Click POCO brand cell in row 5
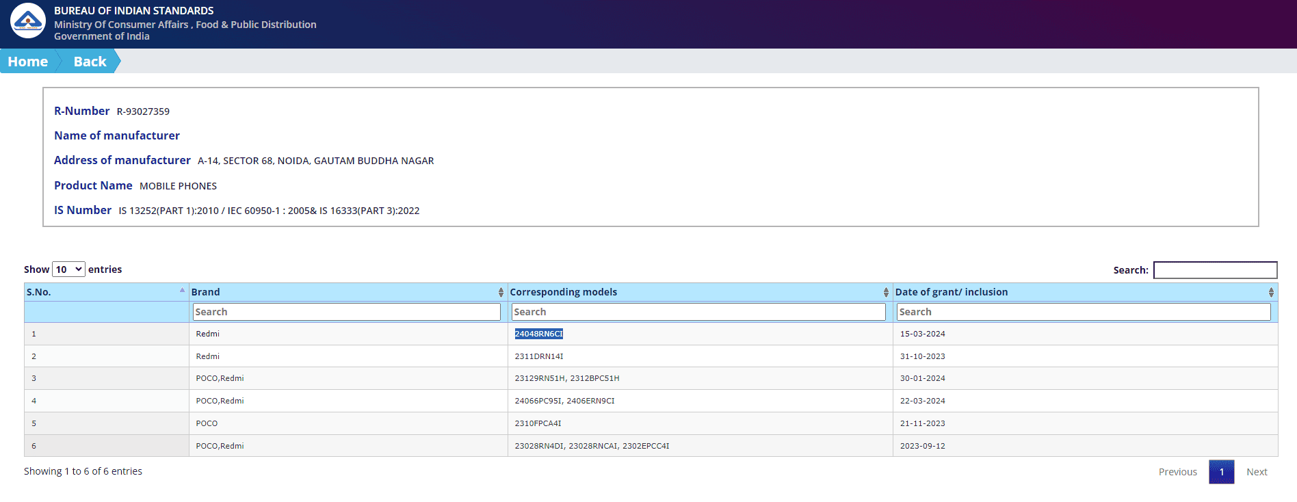1297x502 pixels. click(x=207, y=423)
